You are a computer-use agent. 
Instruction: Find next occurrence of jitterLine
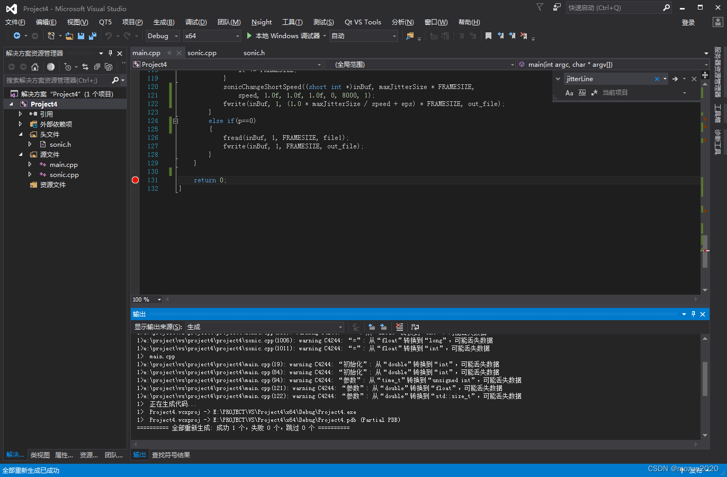(675, 79)
